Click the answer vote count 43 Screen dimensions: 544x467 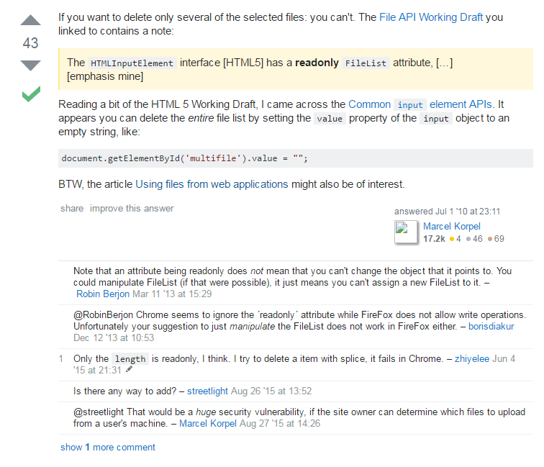coord(30,43)
